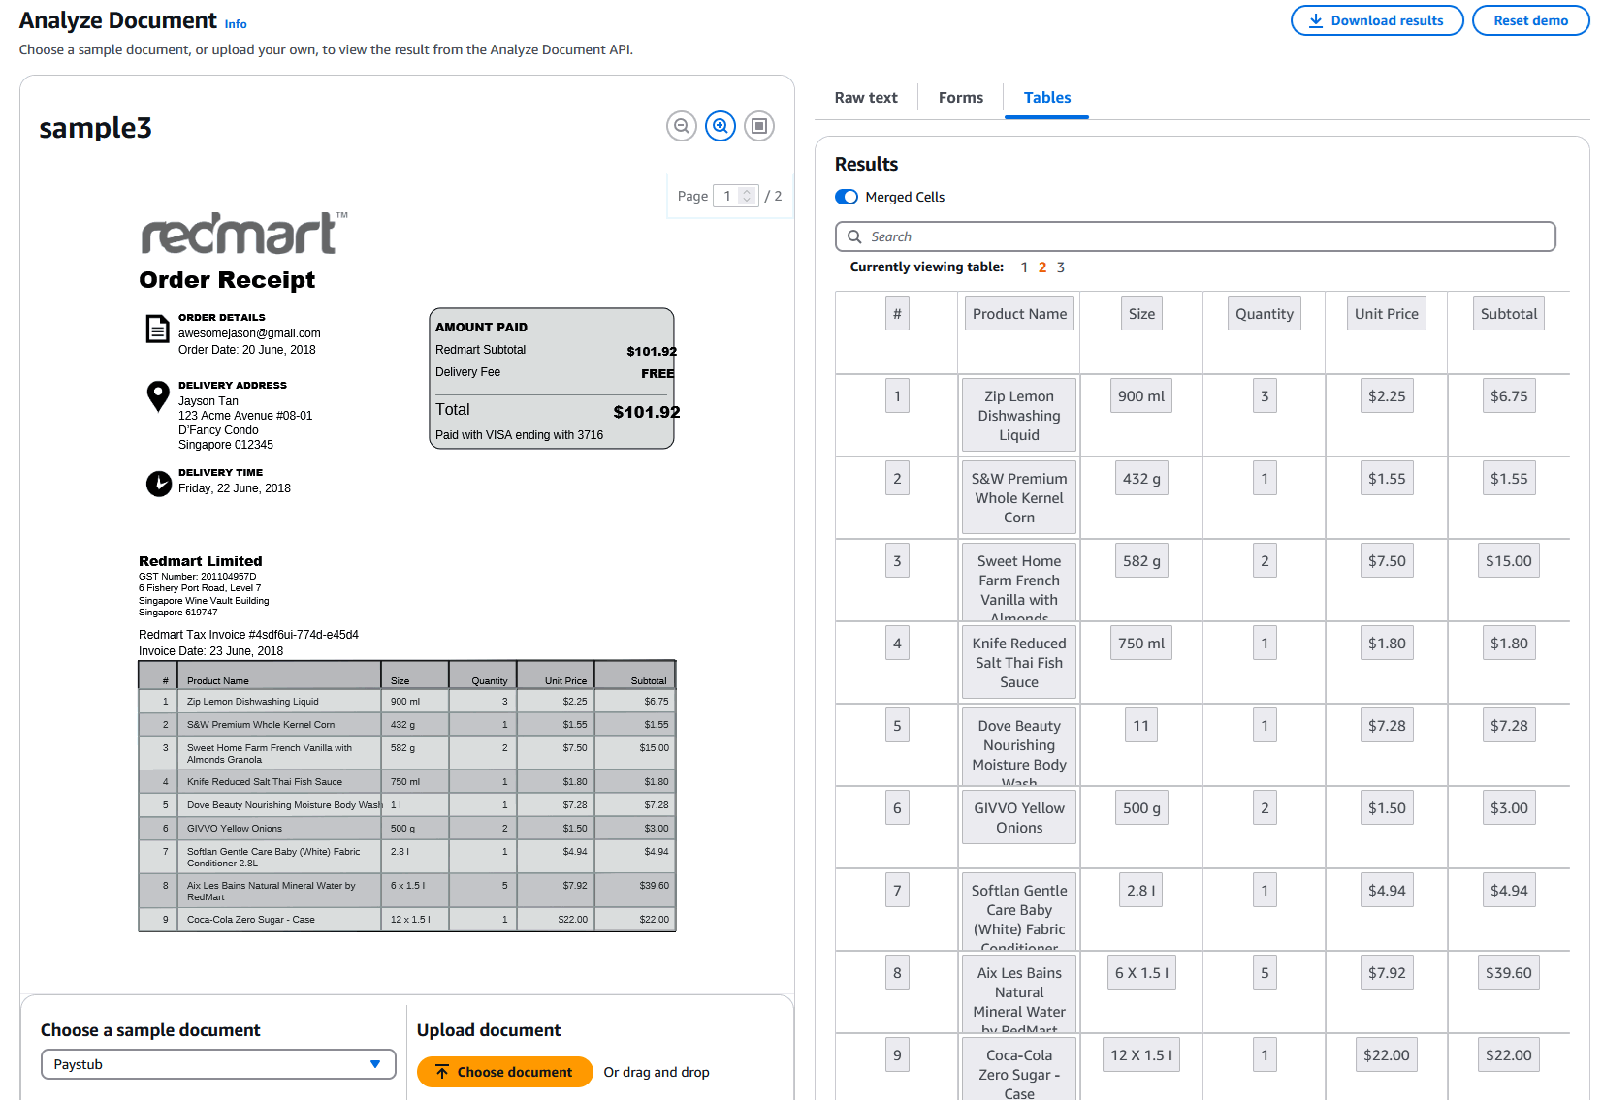Click the 900 ml size cell
Viewport: 1602px width, 1100px height.
1141,395
